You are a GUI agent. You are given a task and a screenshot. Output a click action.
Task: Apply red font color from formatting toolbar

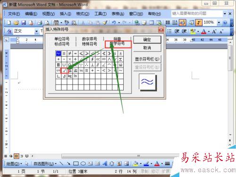(x=204, y=31)
